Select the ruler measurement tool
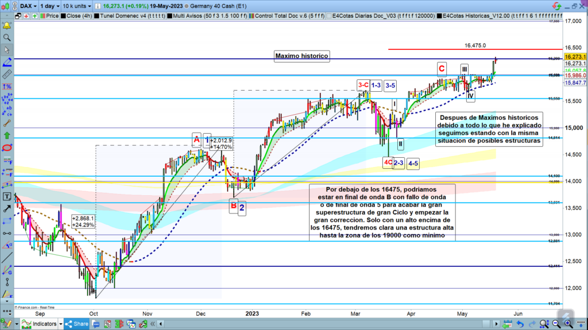Image resolution: width=588 pixels, height=330 pixels. click(7, 75)
